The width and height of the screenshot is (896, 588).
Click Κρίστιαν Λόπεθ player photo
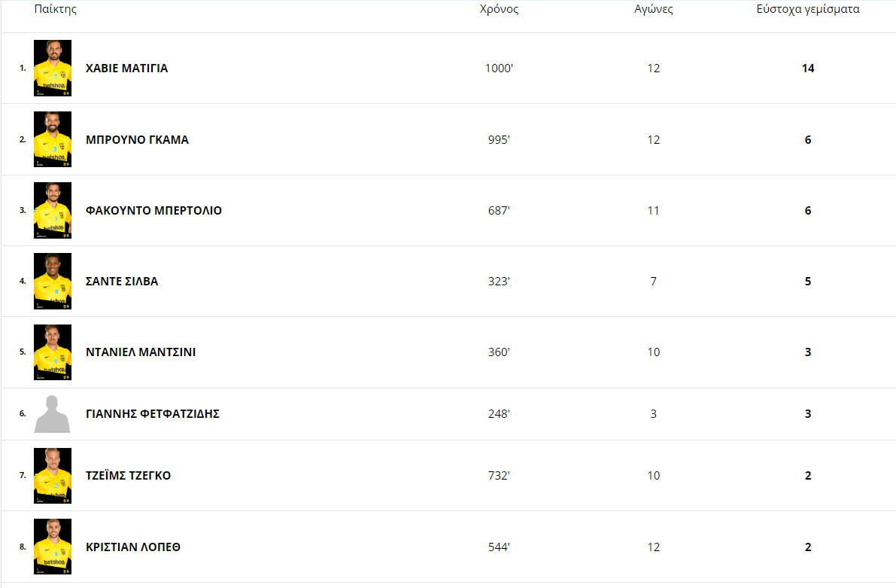pyautogui.click(x=53, y=547)
